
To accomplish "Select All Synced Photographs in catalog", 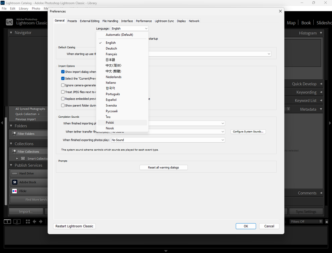I will tap(30, 109).
